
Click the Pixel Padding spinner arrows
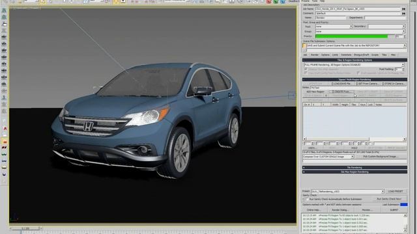click(x=403, y=70)
